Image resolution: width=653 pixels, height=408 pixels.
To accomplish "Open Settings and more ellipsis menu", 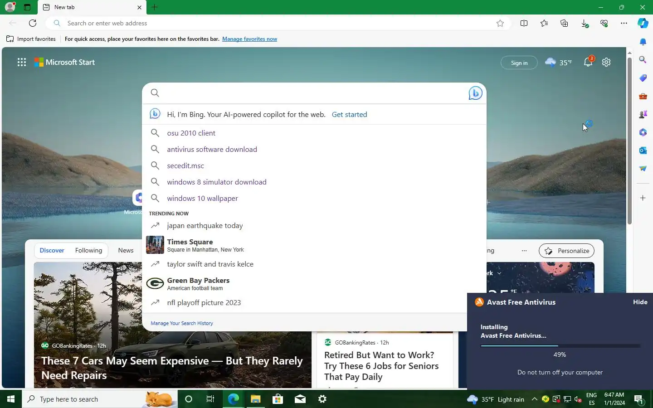I will (x=624, y=23).
